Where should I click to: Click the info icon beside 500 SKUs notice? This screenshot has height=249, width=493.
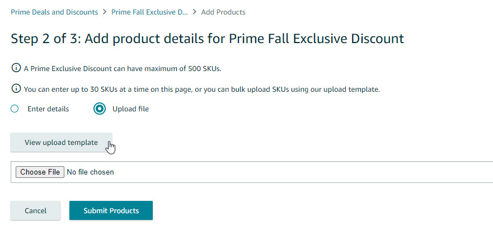(16, 68)
